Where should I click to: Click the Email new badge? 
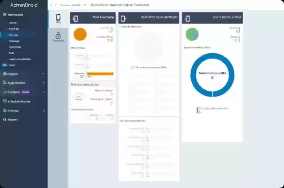(x=4, y=65)
